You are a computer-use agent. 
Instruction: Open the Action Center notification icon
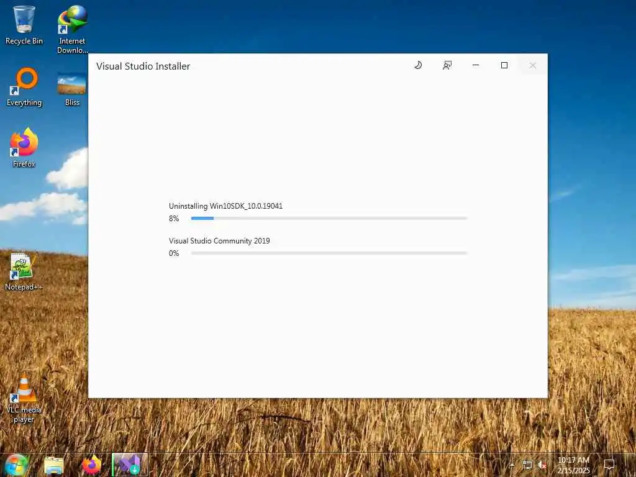tap(609, 465)
